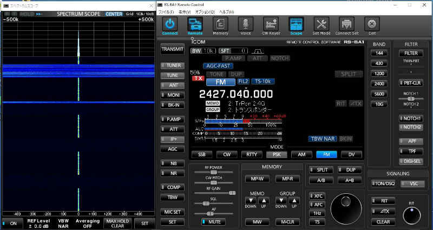Toggle spectrum scope ON button
This screenshot has width=433, height=230.
pyautogui.click(x=12, y=224)
